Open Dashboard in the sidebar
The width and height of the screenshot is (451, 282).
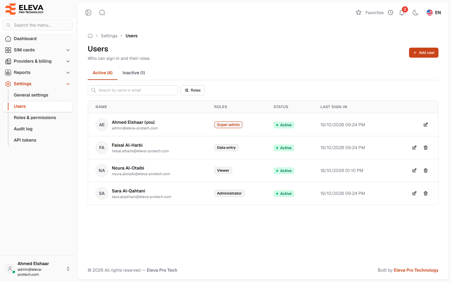pos(38,39)
